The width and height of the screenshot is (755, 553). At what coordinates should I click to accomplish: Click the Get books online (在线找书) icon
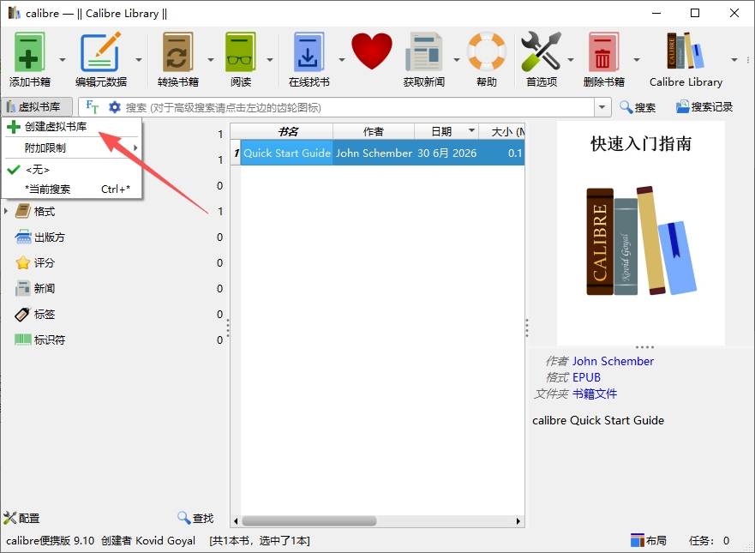pyautogui.click(x=309, y=52)
